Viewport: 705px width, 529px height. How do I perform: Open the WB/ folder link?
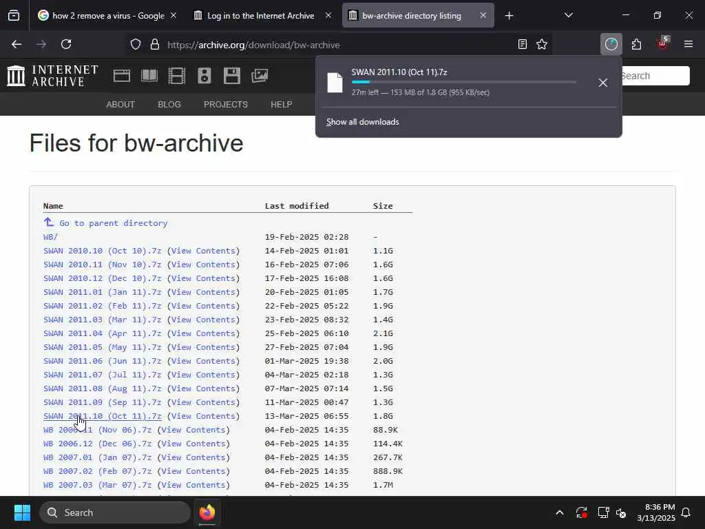[50, 237]
